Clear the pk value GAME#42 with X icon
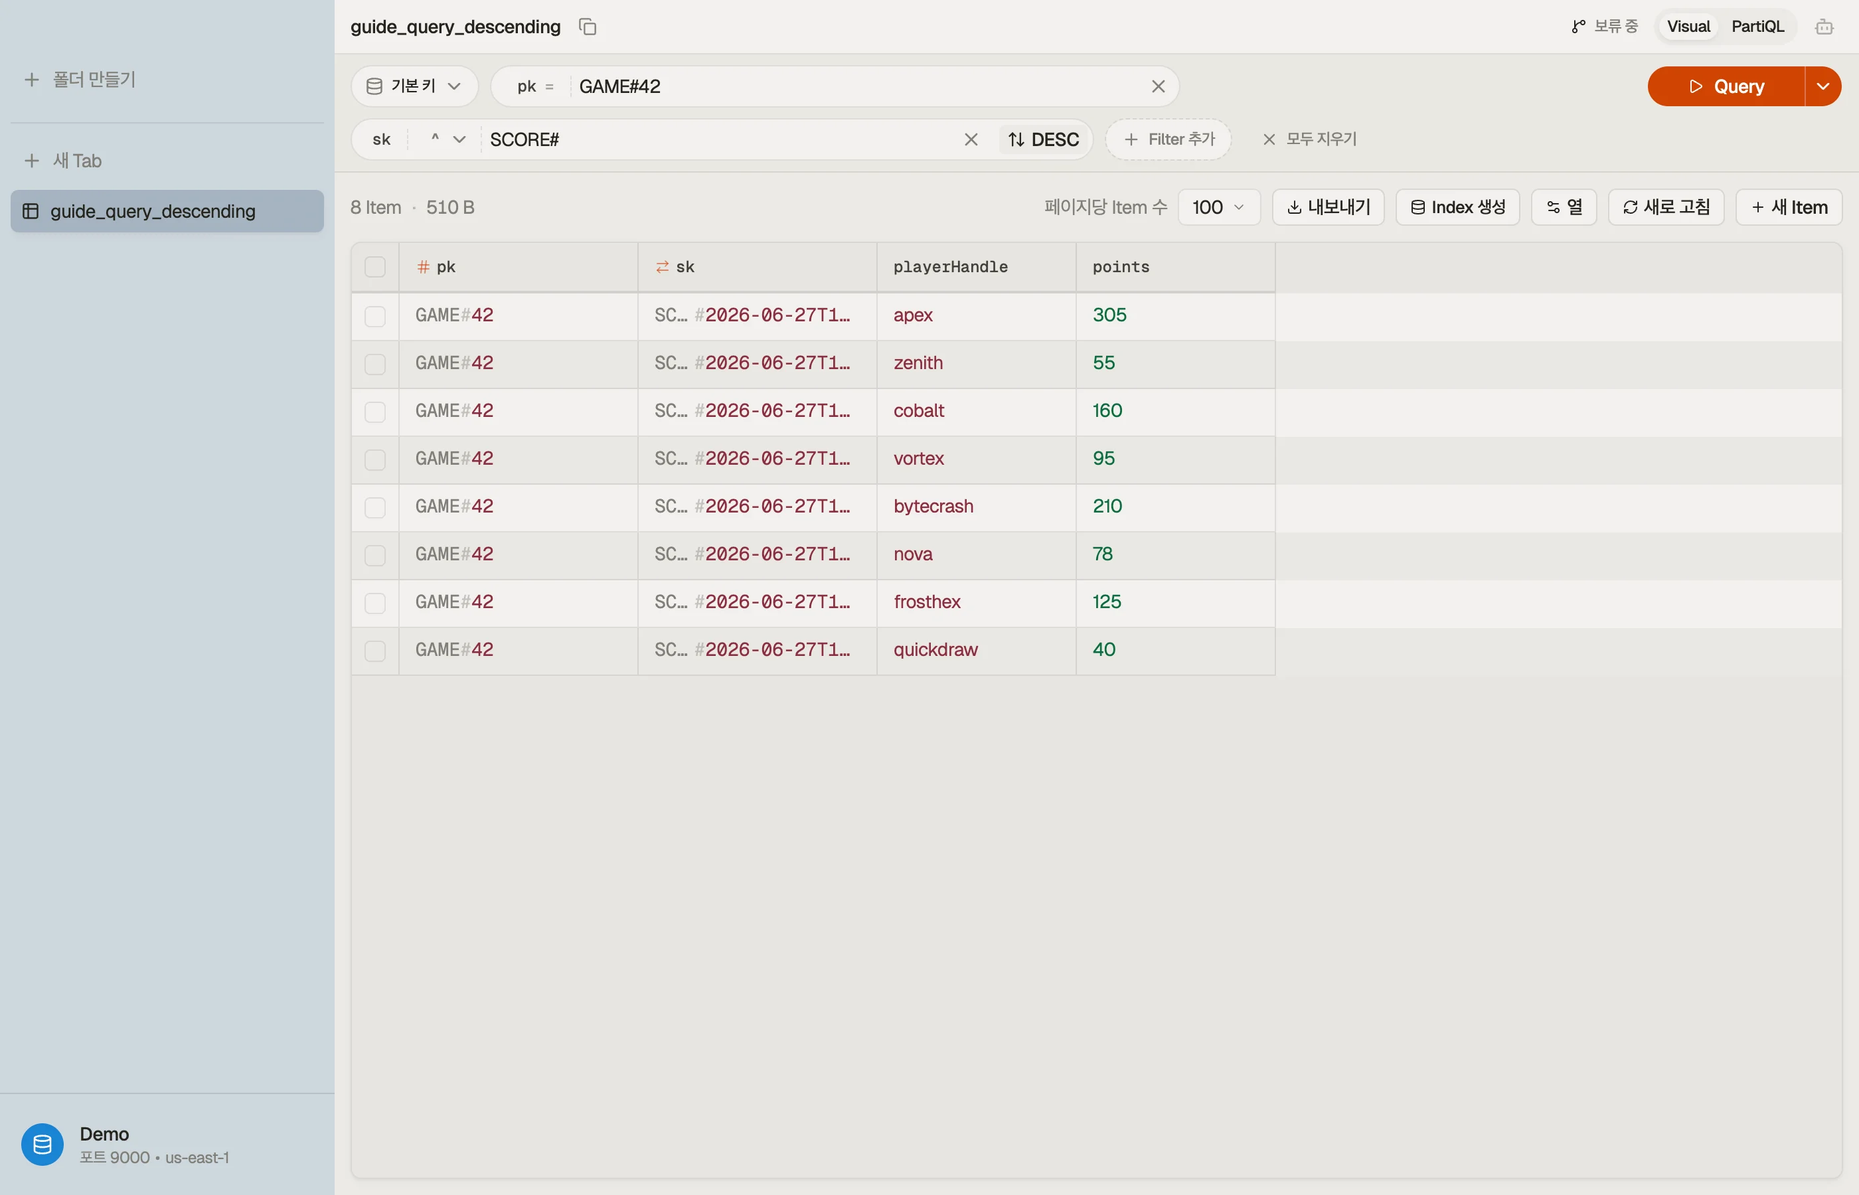1859x1195 pixels. pos(1158,87)
